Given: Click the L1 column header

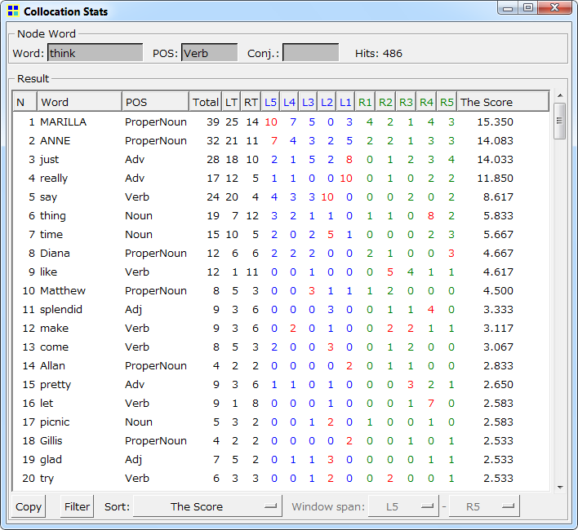Looking at the screenshot, I should [345, 102].
